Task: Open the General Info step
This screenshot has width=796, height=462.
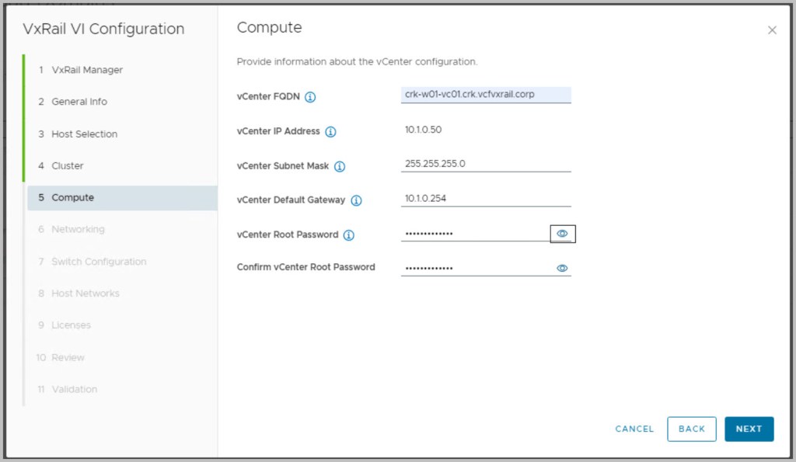Action: 79,102
